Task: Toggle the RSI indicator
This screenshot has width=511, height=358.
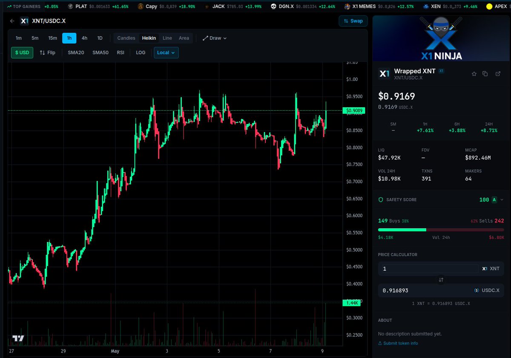Action: tap(121, 52)
